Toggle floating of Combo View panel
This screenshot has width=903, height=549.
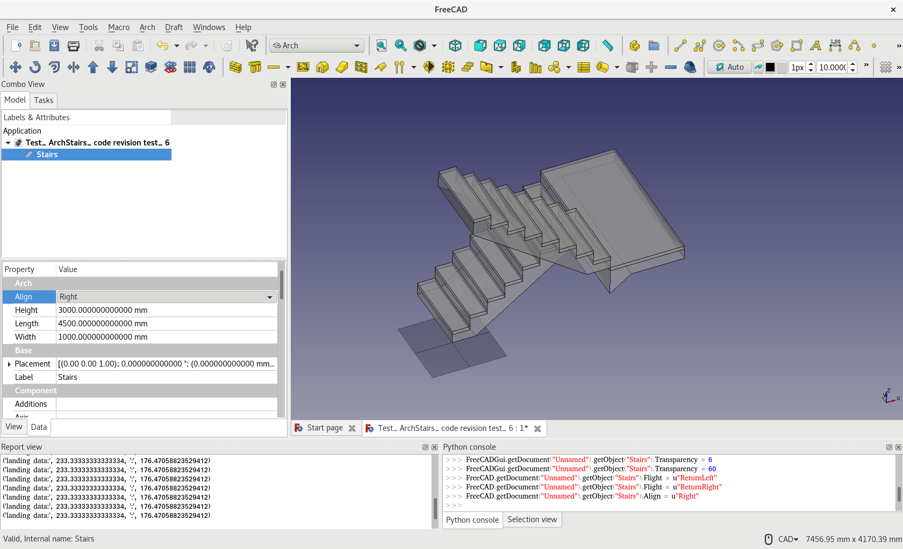click(x=274, y=84)
